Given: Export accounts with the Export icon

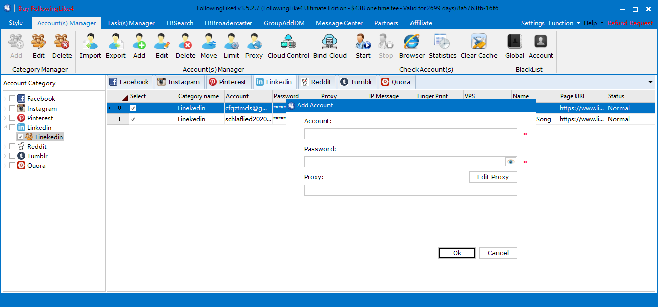Looking at the screenshot, I should point(116,46).
